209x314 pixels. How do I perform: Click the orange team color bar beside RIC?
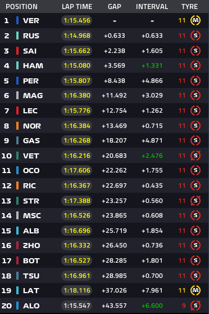click(x=17, y=185)
